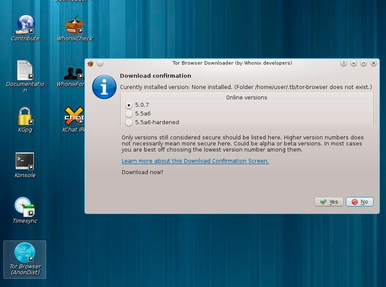This screenshot has height=287, width=386.
Task: Open the XChat IRC desktop icon
Action: [73, 120]
